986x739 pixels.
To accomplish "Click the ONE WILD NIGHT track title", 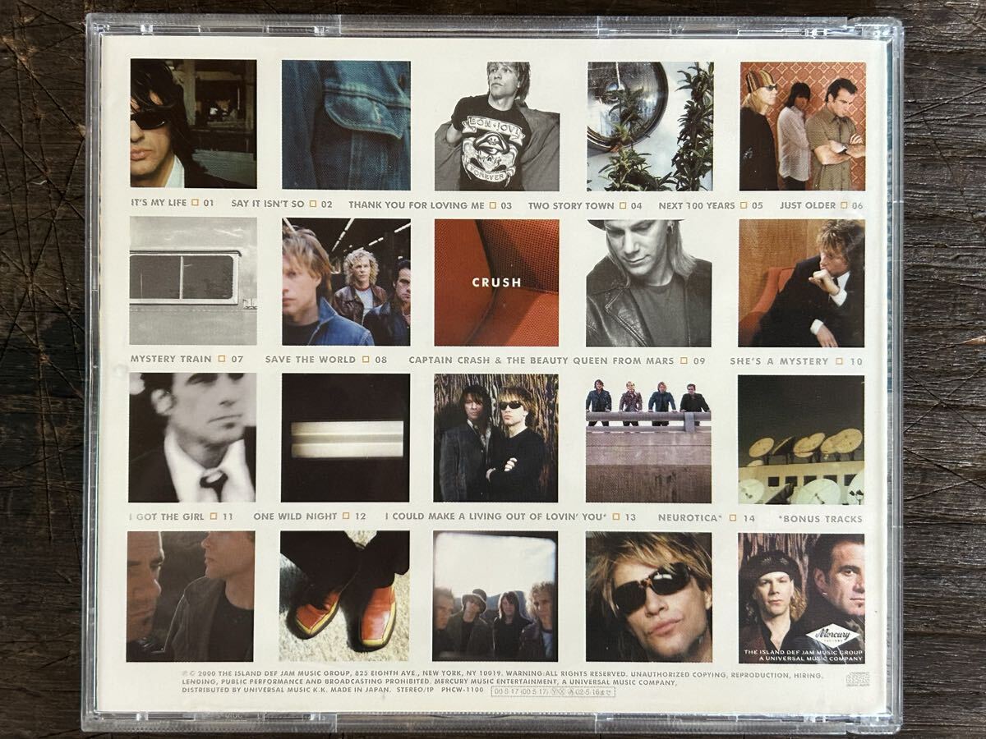I will coord(296,516).
